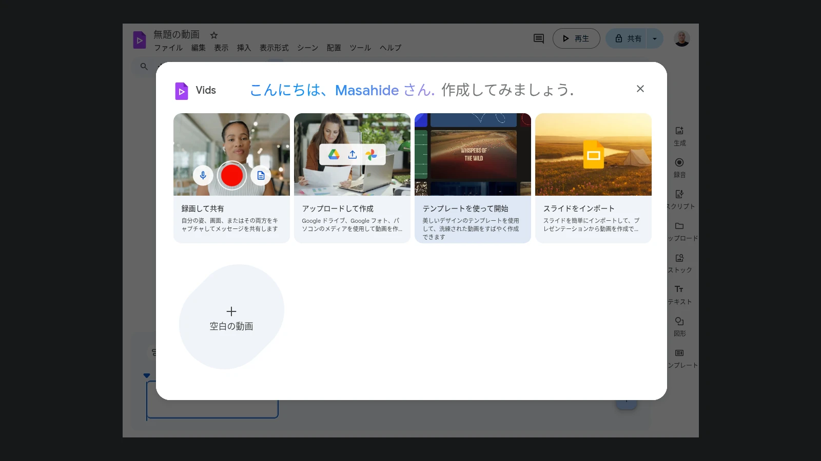
Task: Click the 無題の動画 title
Action: 177,34
